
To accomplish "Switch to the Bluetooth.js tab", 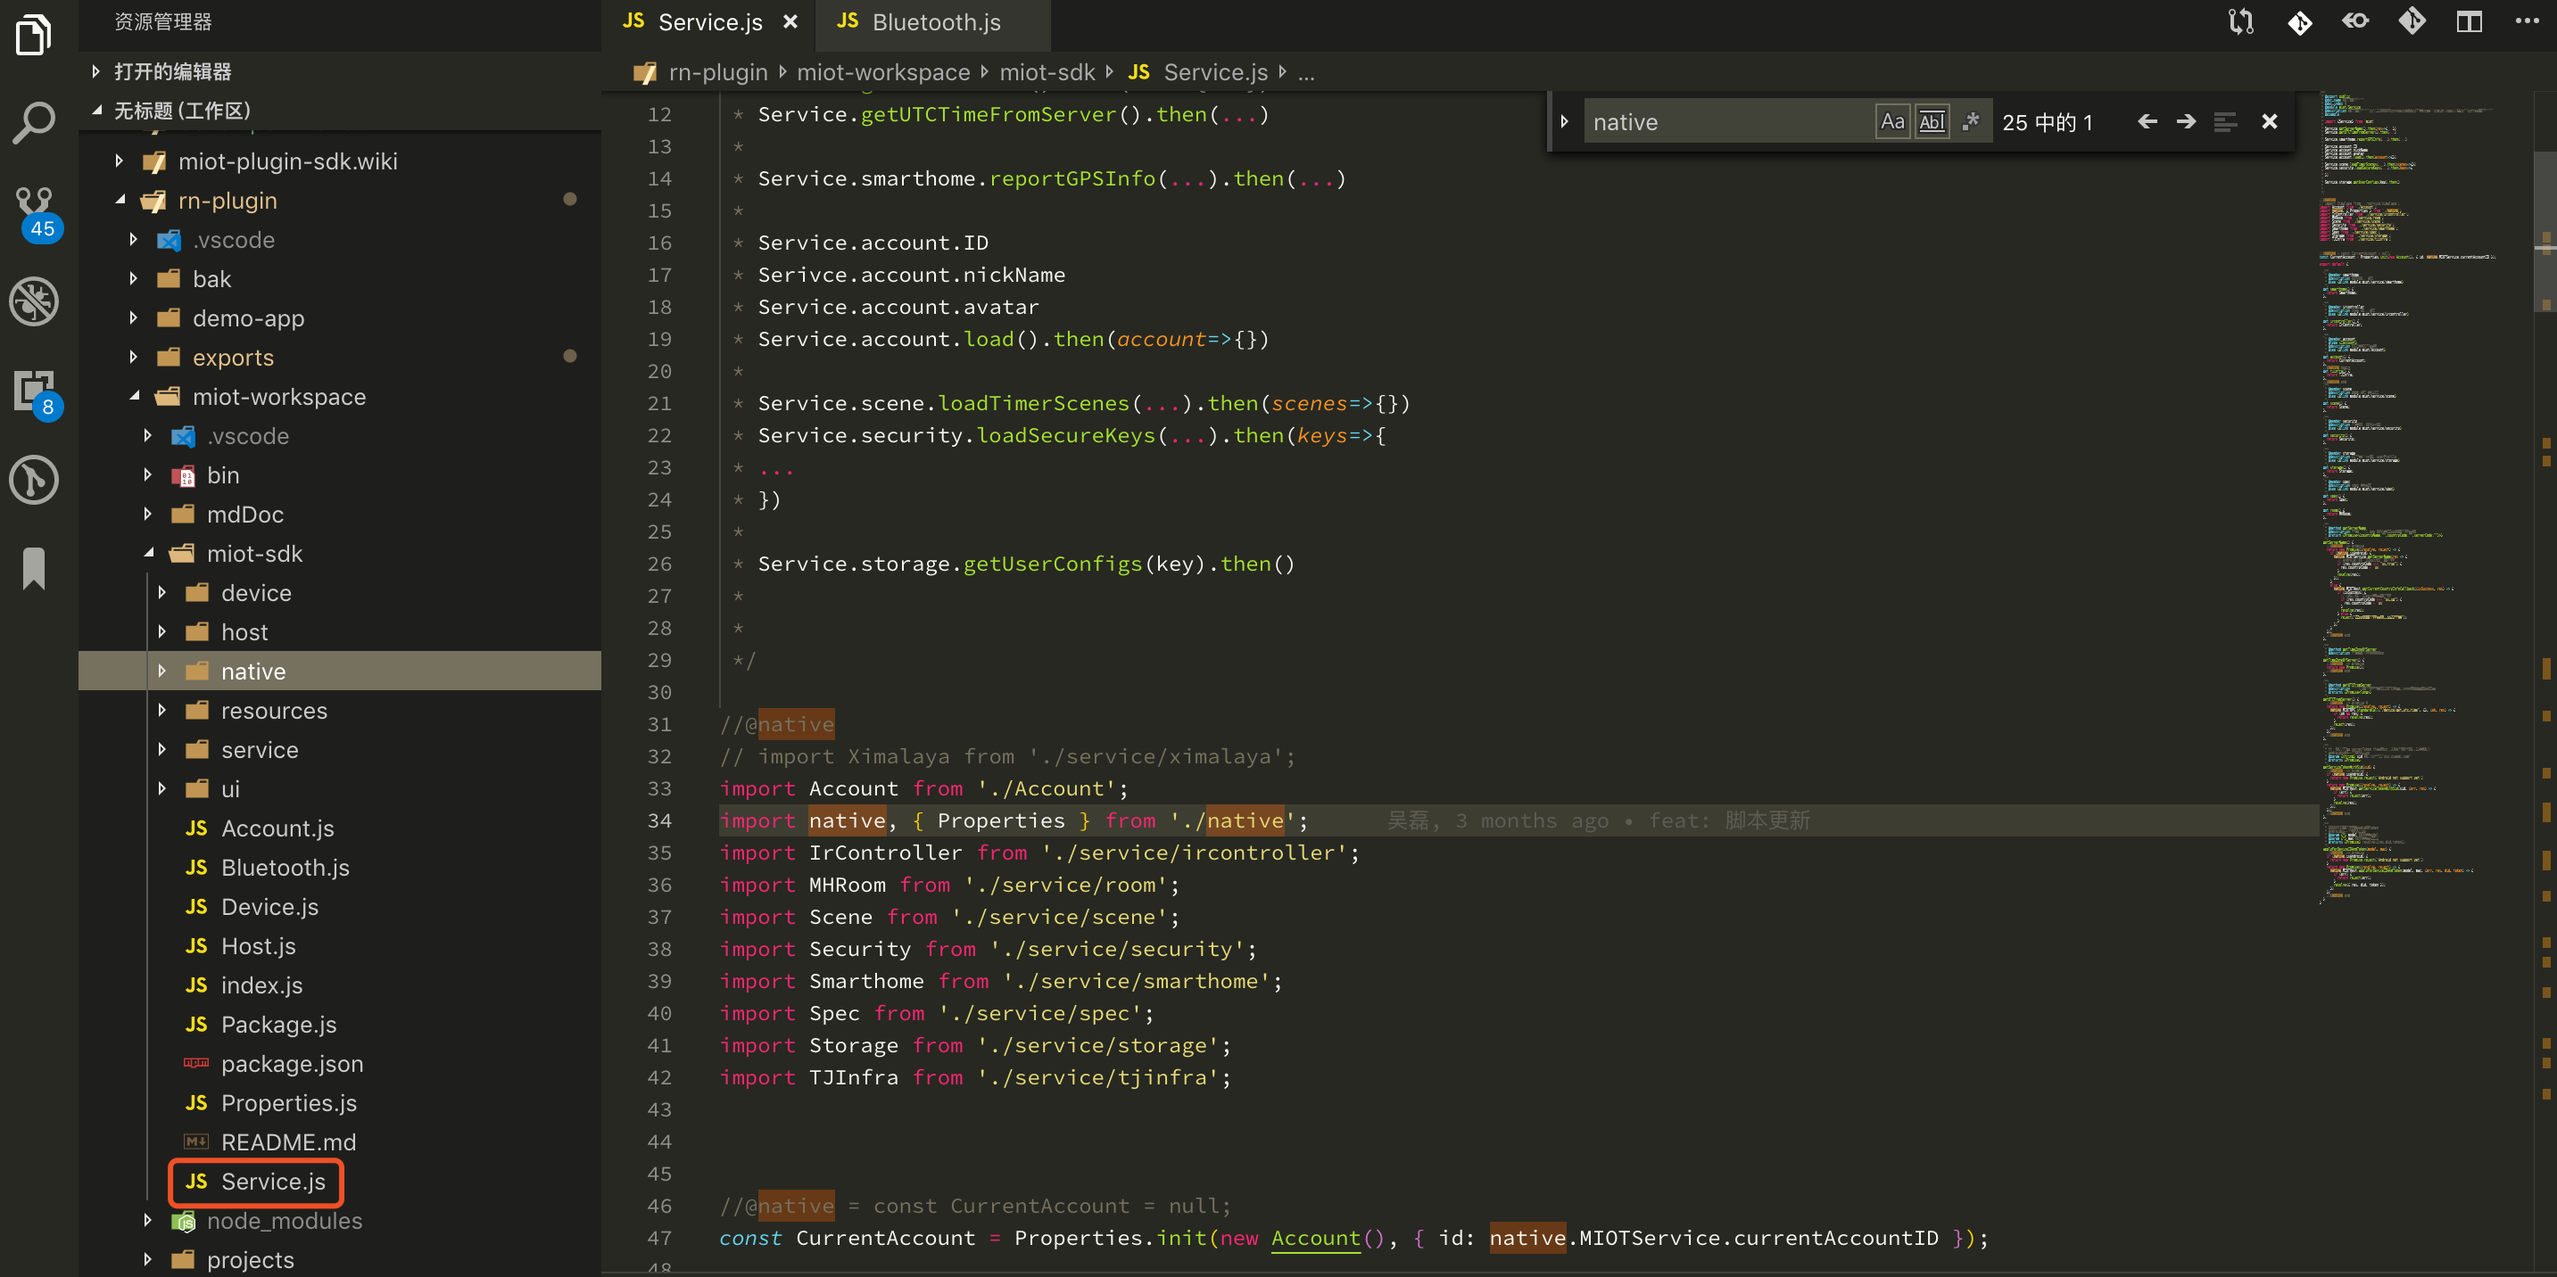I will click(x=933, y=21).
